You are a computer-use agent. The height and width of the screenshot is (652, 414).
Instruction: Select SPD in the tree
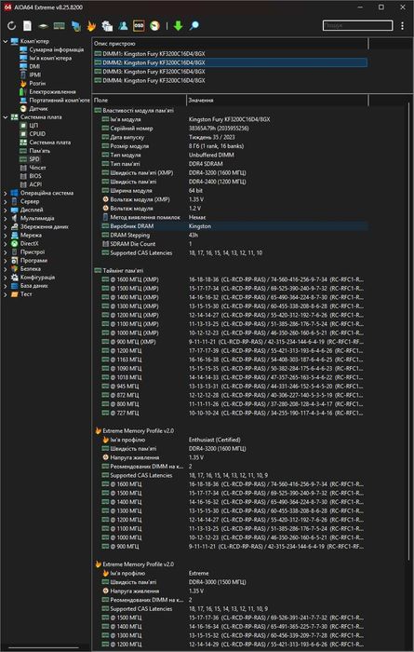coord(34,159)
